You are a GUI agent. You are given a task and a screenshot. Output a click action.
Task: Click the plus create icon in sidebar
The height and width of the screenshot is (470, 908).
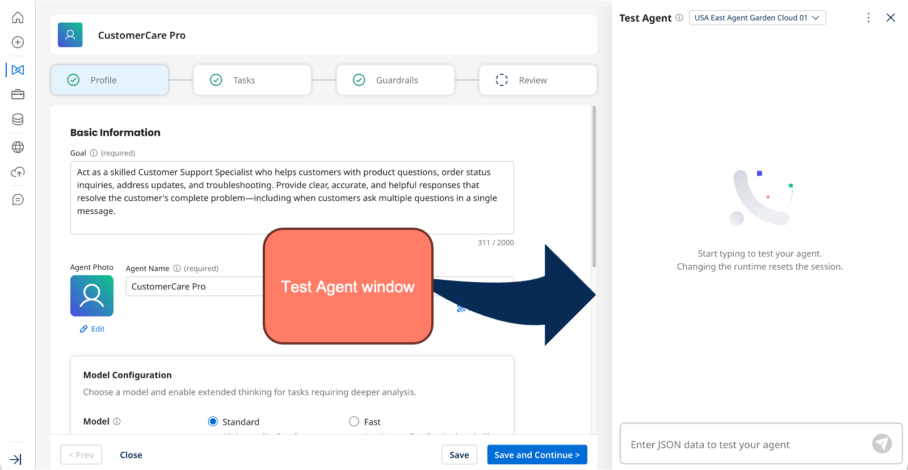coord(18,43)
